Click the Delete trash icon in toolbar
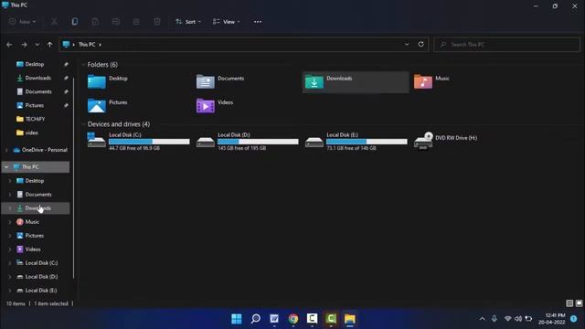This screenshot has width=585, height=329. pyautogui.click(x=157, y=22)
